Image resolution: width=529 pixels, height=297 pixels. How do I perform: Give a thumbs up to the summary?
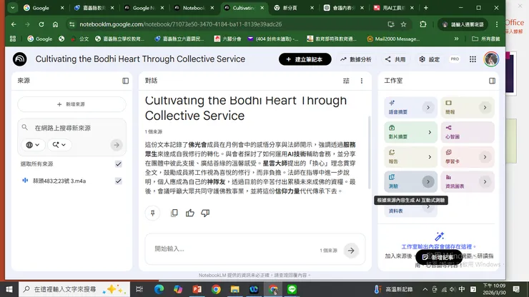(190, 213)
